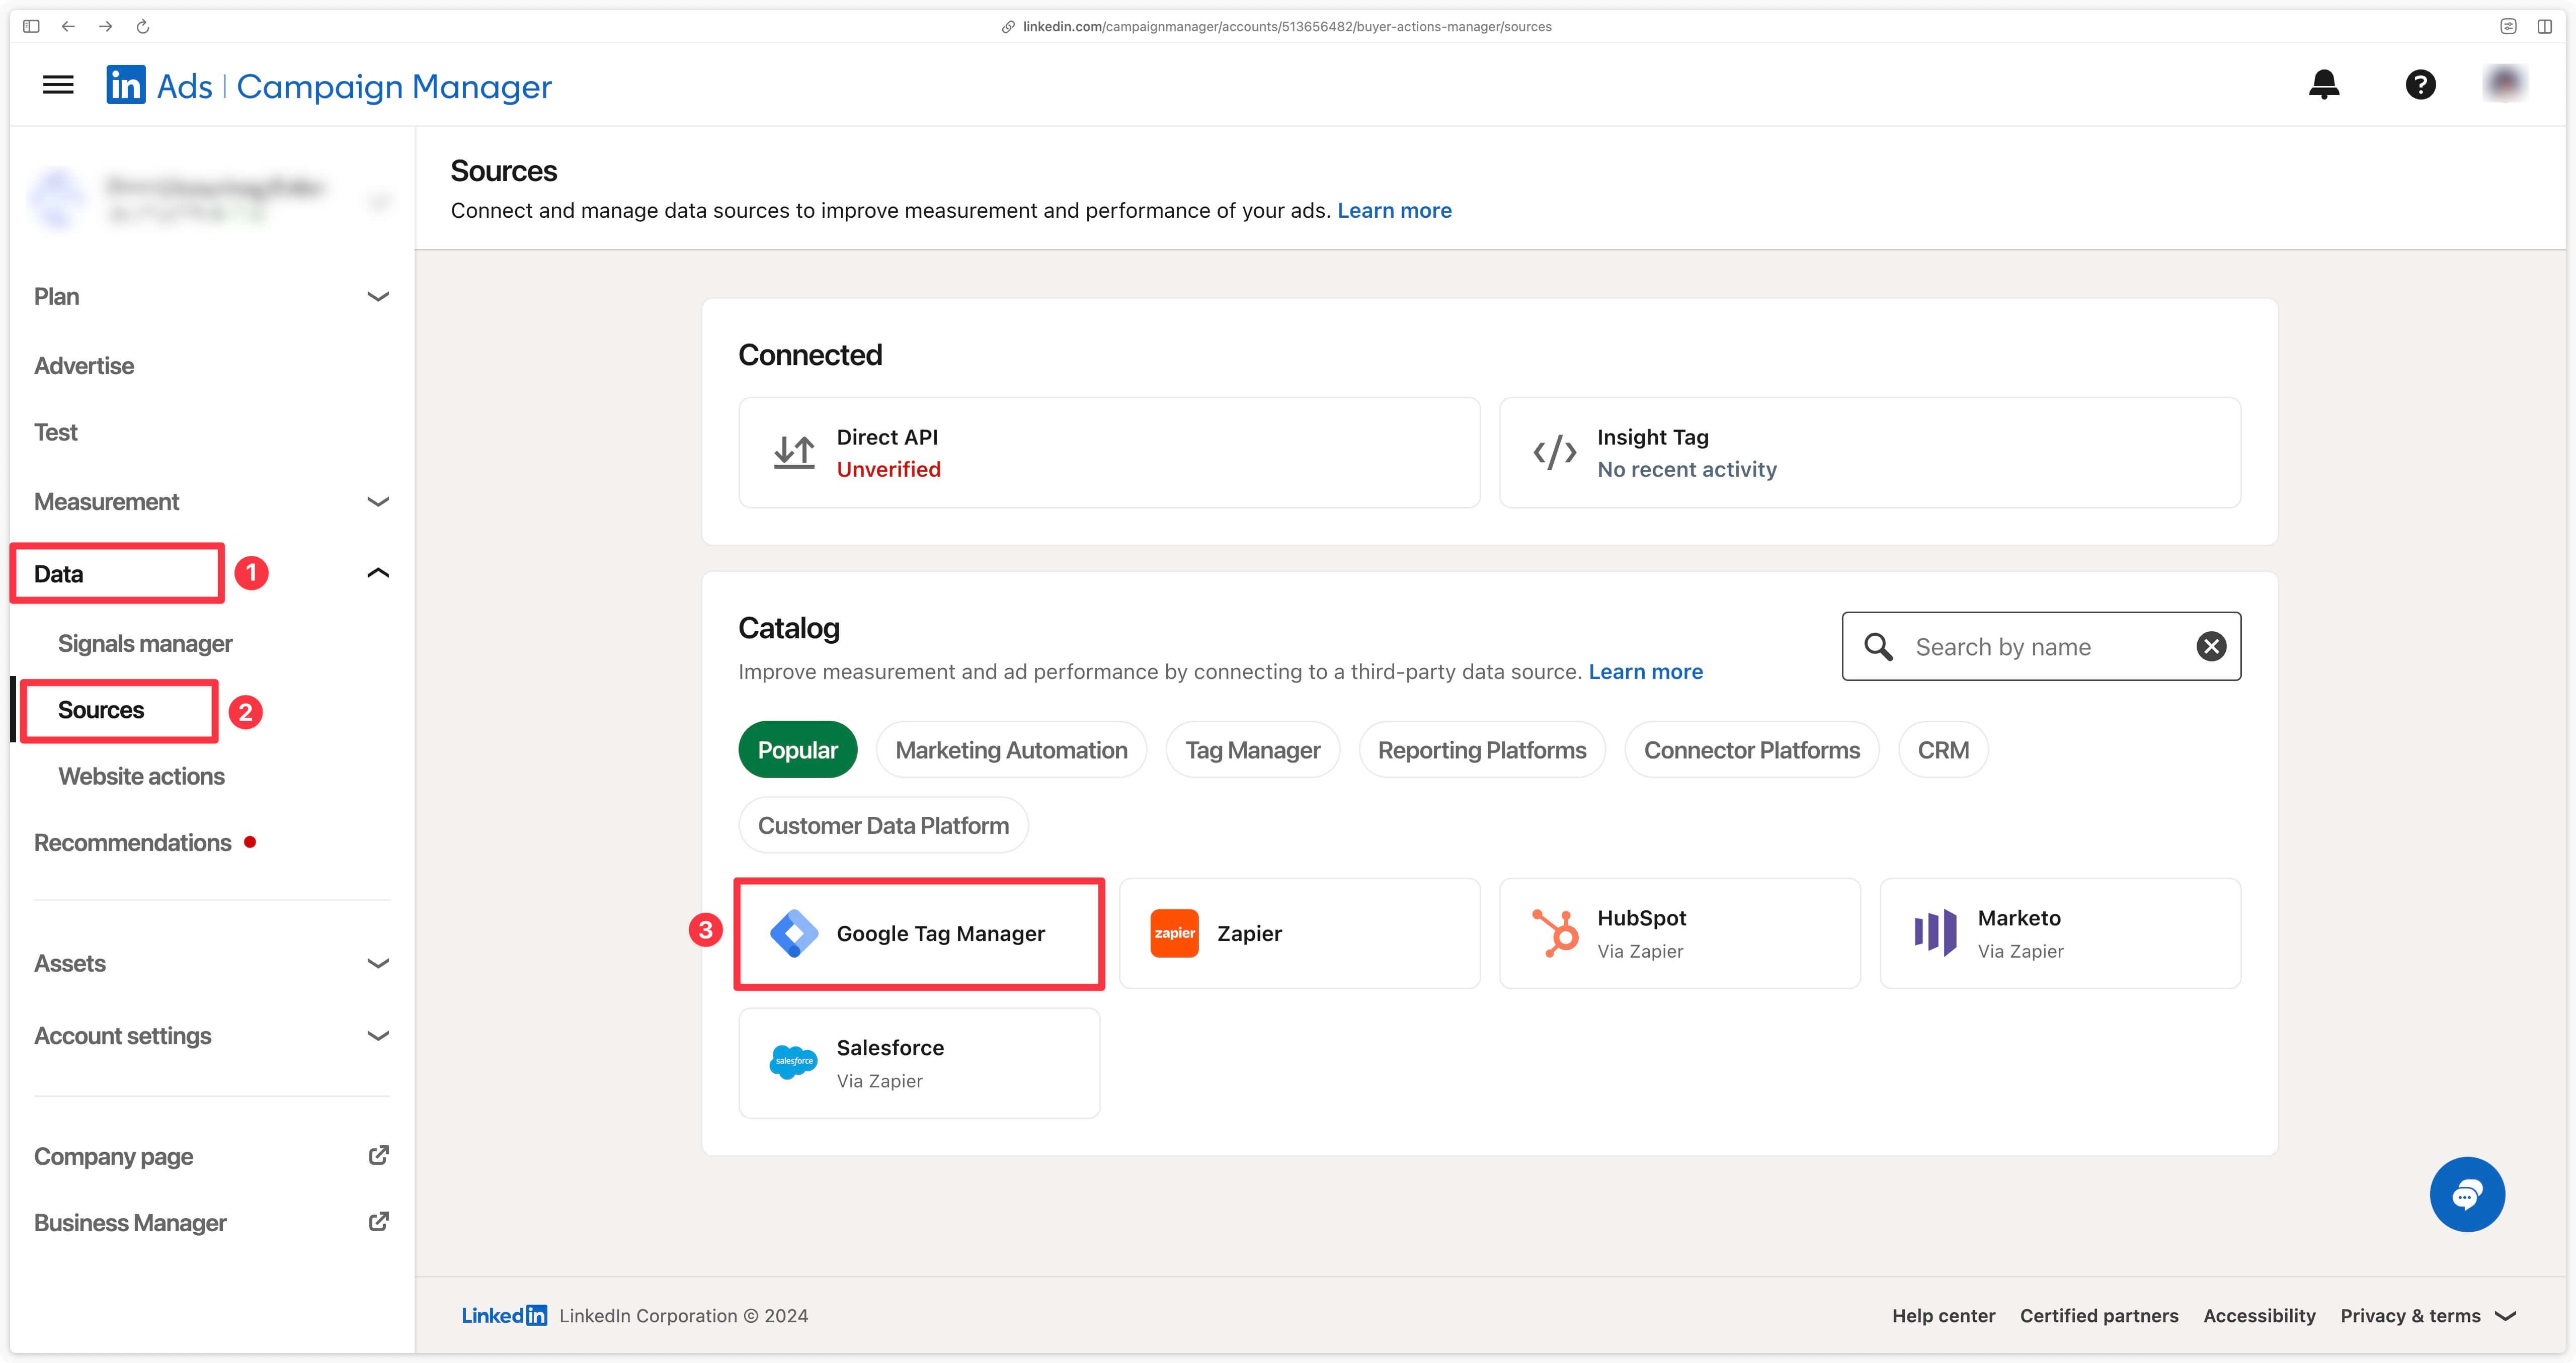2576x1363 pixels.
Task: Click the Google Tag Manager logo
Action: [x=794, y=934]
